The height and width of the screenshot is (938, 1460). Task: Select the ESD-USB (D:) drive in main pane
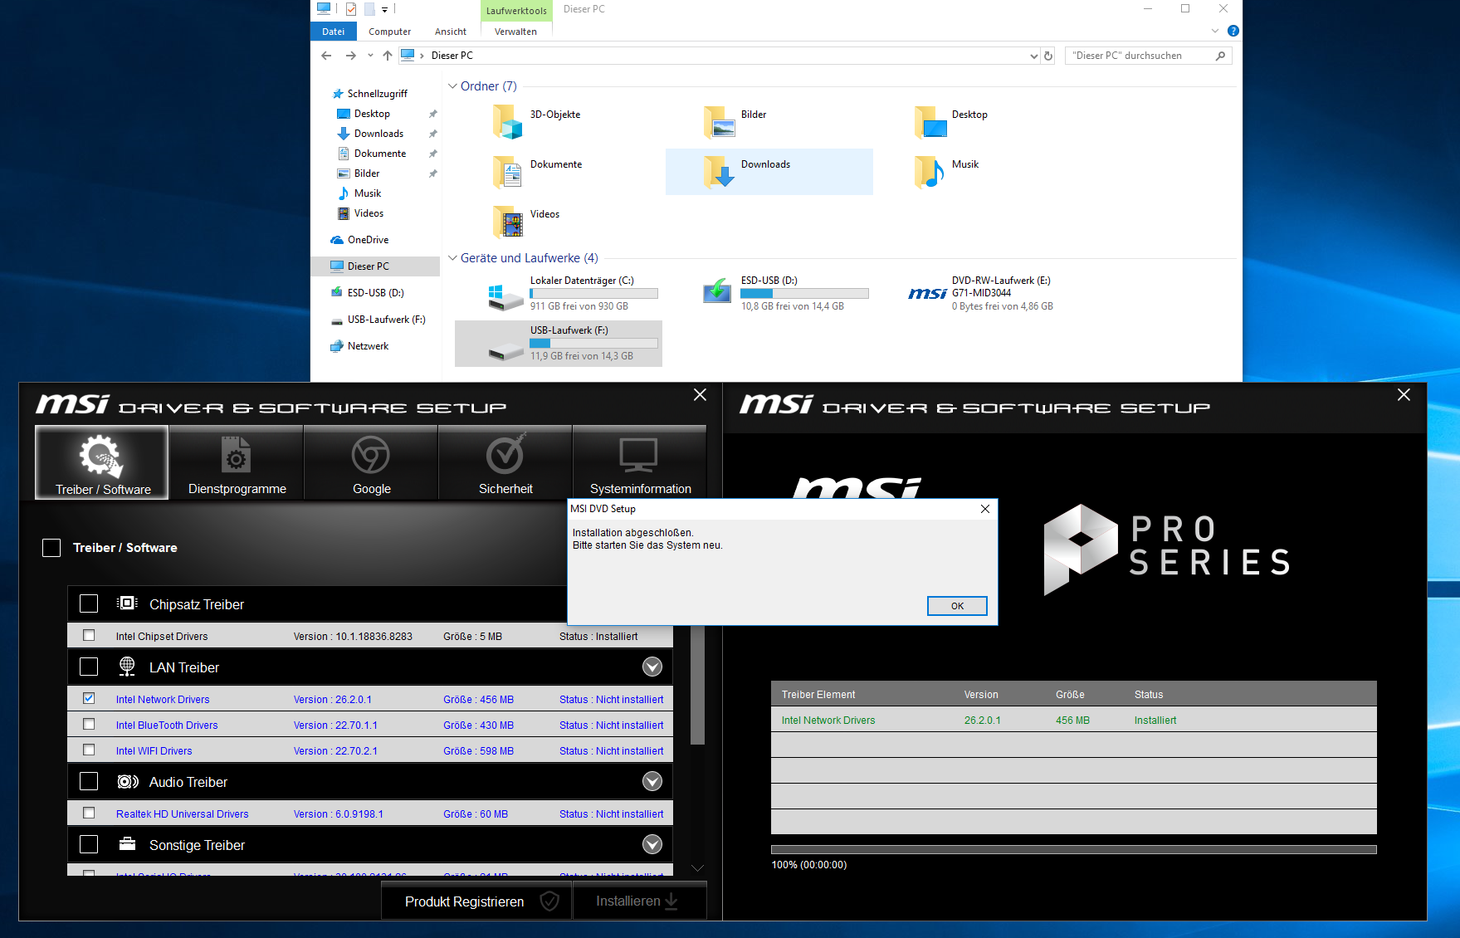pyautogui.click(x=769, y=294)
